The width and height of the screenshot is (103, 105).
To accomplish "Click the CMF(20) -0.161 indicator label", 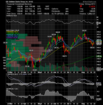I will pos(12,89).
